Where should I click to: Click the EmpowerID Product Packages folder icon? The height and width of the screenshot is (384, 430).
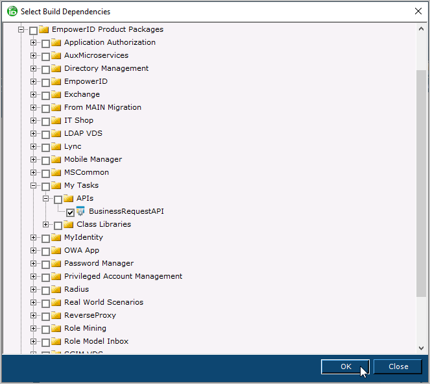pyautogui.click(x=43, y=29)
